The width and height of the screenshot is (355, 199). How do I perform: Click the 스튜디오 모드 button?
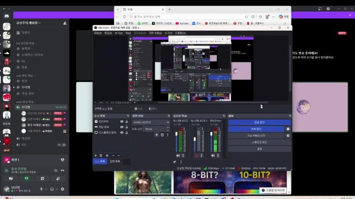coord(259,142)
